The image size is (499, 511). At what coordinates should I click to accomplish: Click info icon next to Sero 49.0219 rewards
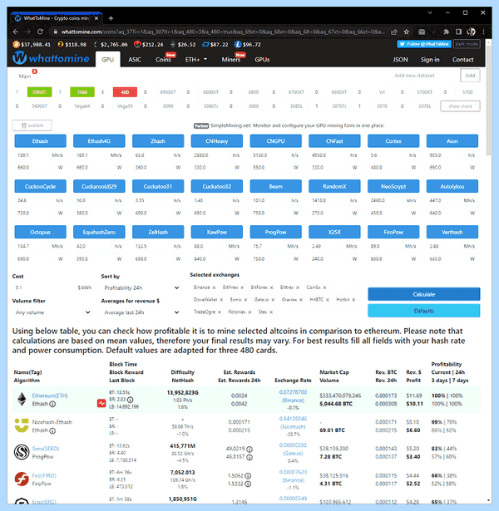tap(249, 449)
